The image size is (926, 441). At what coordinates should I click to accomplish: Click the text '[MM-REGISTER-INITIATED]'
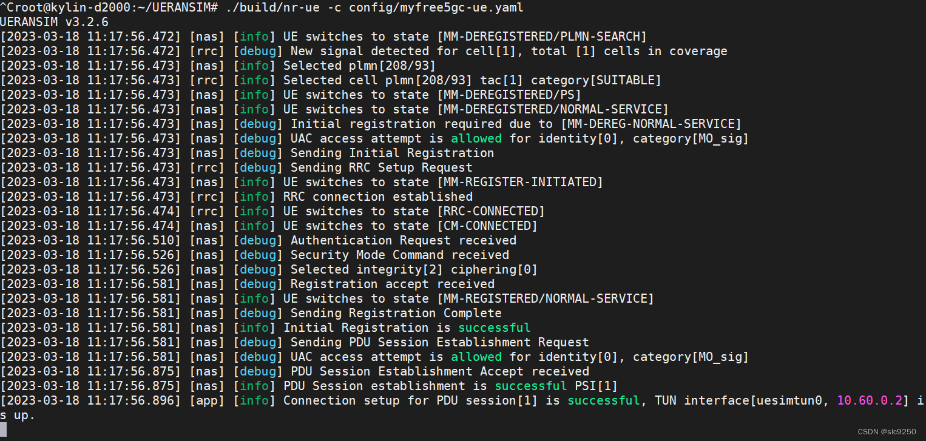coord(520,182)
